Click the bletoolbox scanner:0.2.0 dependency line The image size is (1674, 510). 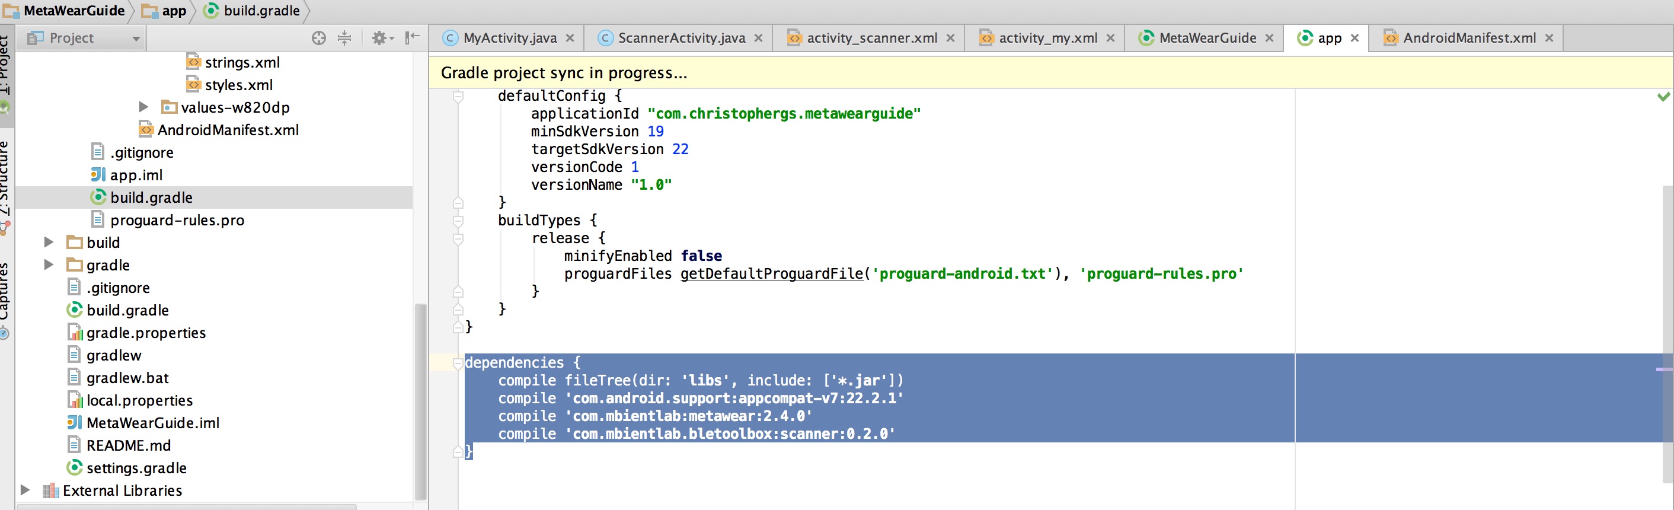pyautogui.click(x=697, y=434)
